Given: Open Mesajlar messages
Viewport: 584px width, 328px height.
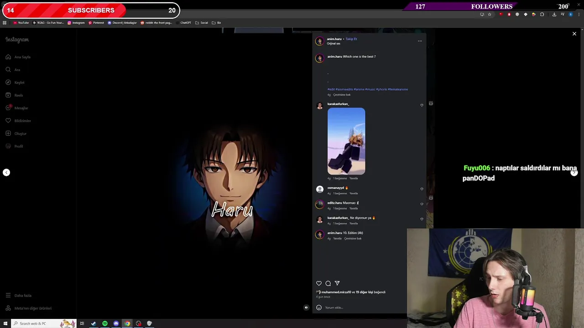Looking at the screenshot, I should click(17, 108).
